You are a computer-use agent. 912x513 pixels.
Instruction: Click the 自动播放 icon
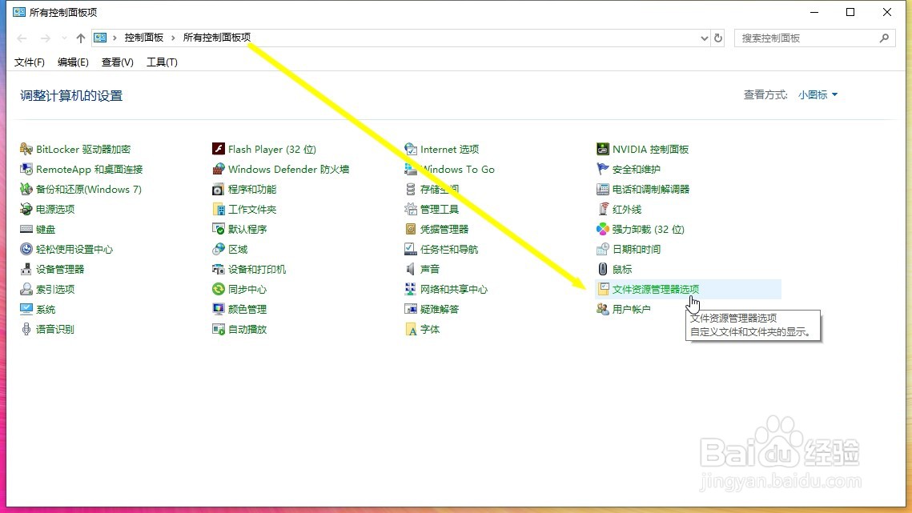(x=218, y=329)
